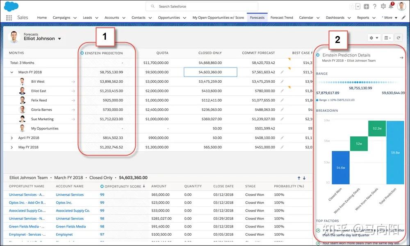Click the Closed Won bar in breakdown chart
This screenshot has width=410, height=246.
click(x=340, y=167)
